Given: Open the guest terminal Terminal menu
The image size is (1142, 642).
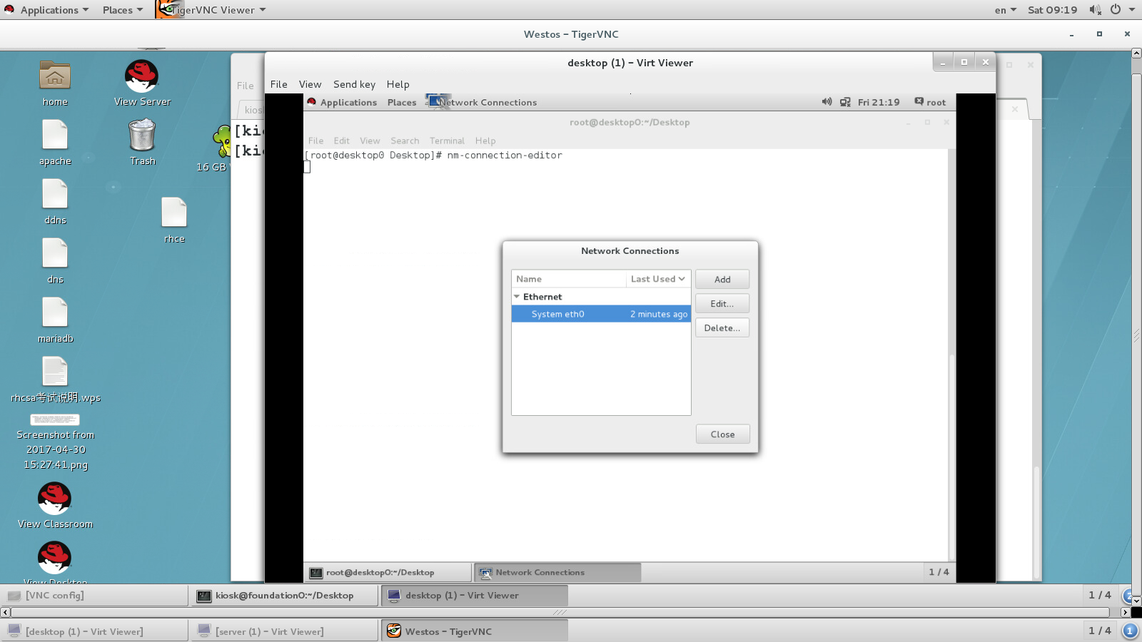Looking at the screenshot, I should pyautogui.click(x=447, y=141).
